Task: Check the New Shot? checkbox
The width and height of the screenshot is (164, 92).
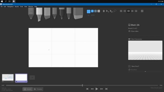Action: 129,66
